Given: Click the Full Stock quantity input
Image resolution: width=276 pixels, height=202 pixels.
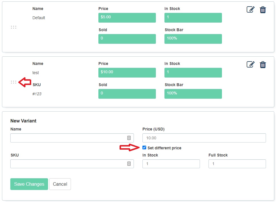Looking at the screenshot, I should click(237, 164).
